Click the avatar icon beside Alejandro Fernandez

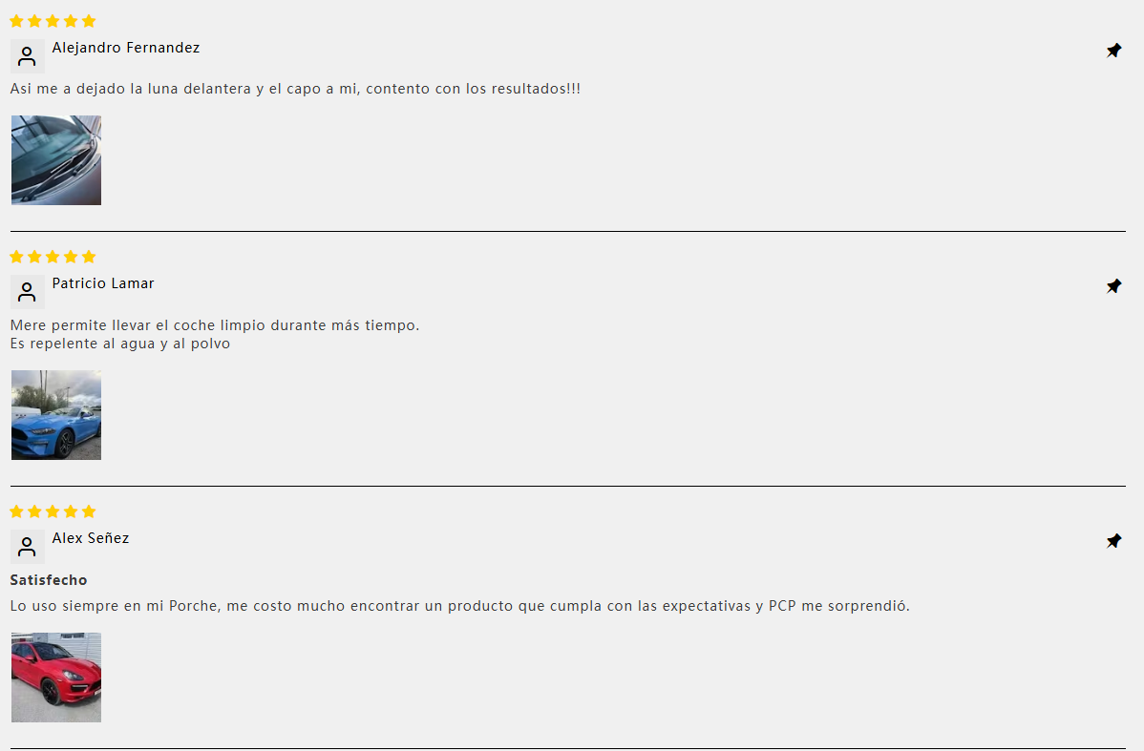point(27,56)
